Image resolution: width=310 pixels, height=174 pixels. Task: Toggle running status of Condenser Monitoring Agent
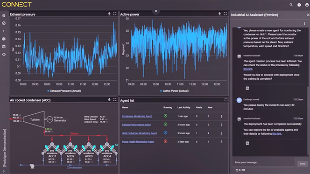click(165, 116)
